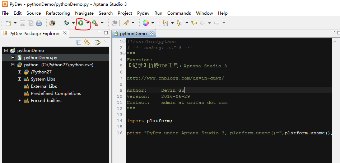Toggle Link with Editor in explorer
The image size is (340, 163).
[87, 42]
